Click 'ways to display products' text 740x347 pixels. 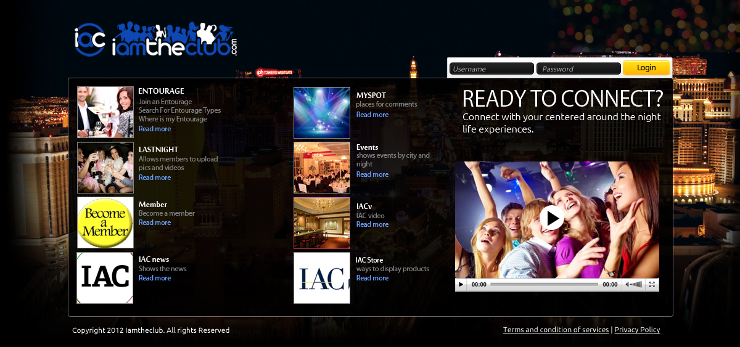pos(393,269)
